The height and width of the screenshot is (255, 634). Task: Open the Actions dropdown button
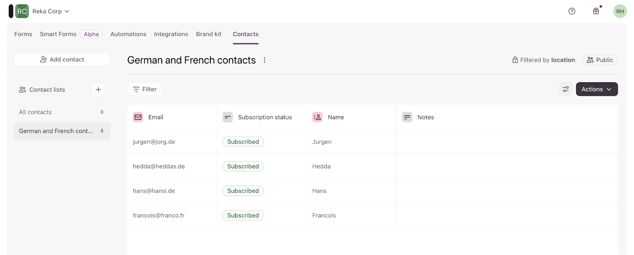(x=596, y=89)
